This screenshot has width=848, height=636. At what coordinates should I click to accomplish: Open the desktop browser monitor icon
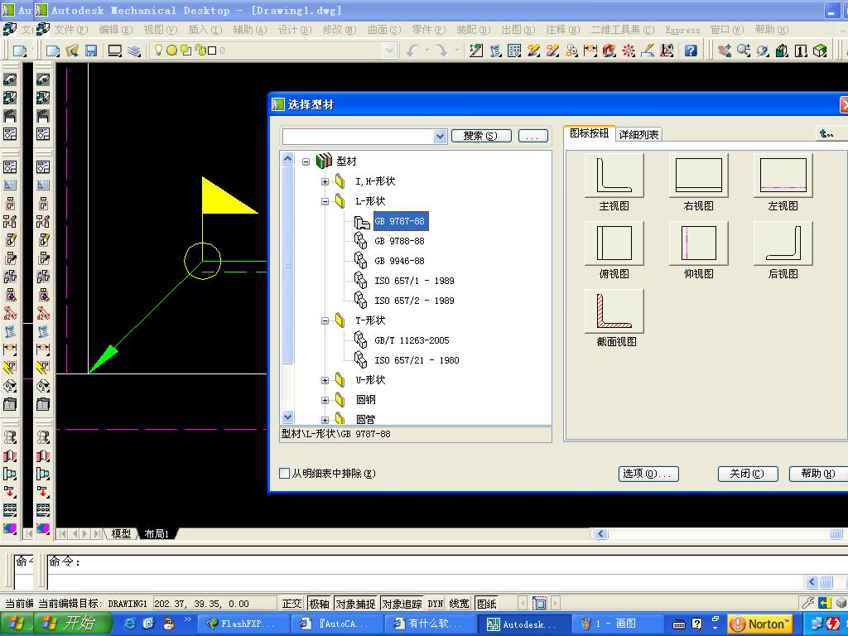coord(114,51)
